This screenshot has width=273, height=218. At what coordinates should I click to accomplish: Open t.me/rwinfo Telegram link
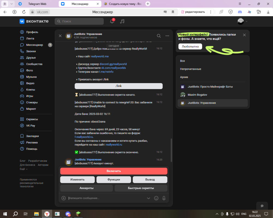click(106, 72)
